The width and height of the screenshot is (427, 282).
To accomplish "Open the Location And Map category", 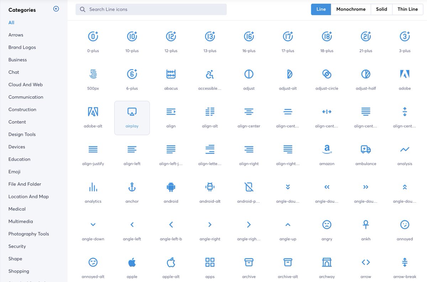I will [28, 197].
